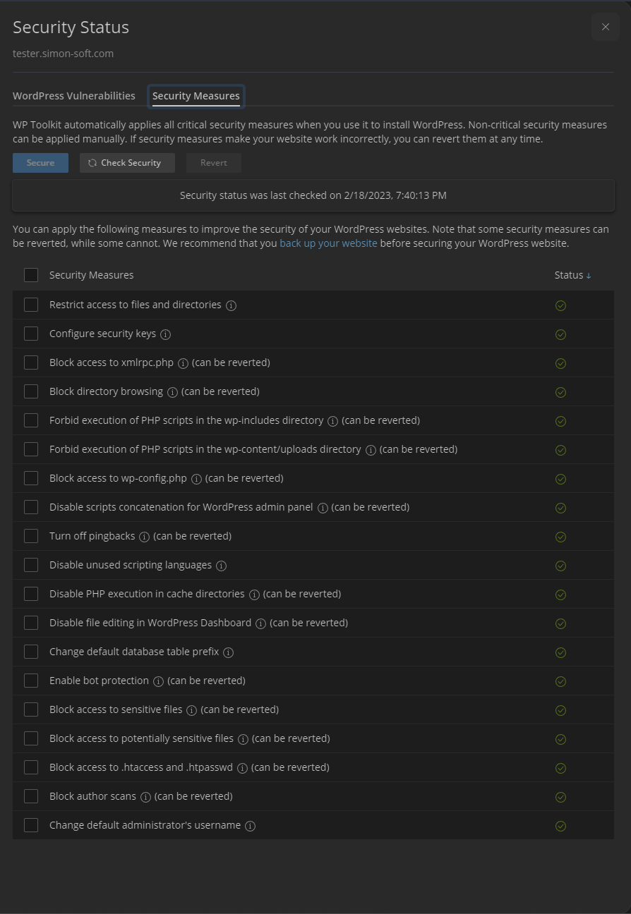Viewport: 631px width, 914px height.
Task: Tick Disable unused scripting languages checkbox
Action: [x=31, y=565]
